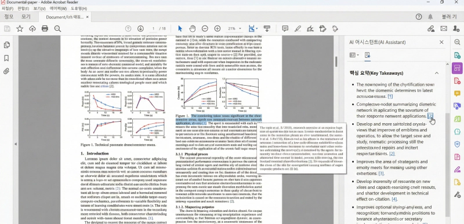Viewport: 464px width, 224px height.
Task: Send the file by email envelope icon
Action: click(444, 28)
